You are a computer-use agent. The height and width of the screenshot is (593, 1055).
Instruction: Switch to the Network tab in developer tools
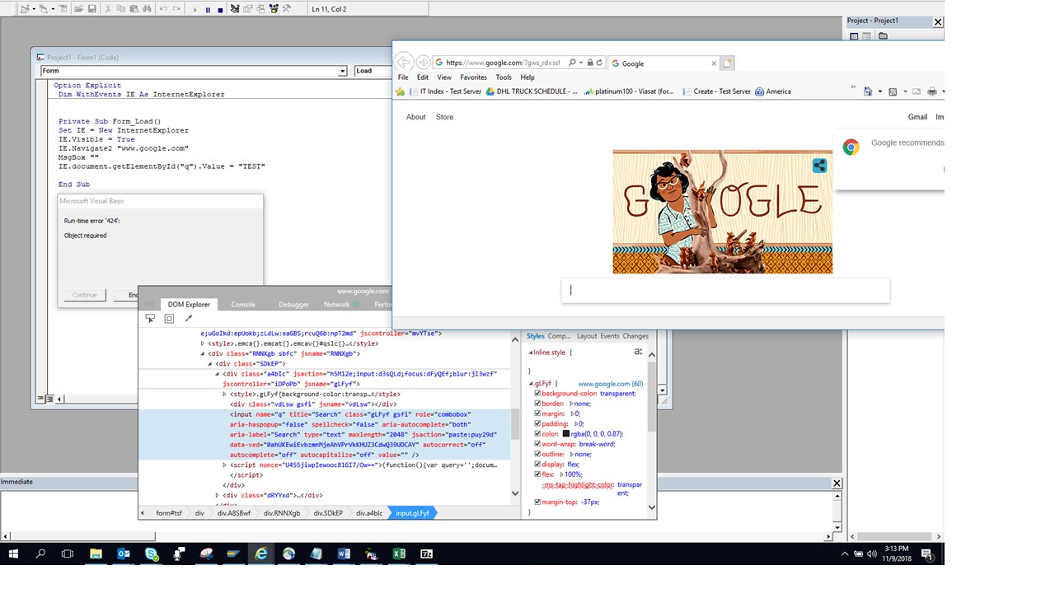click(x=336, y=305)
